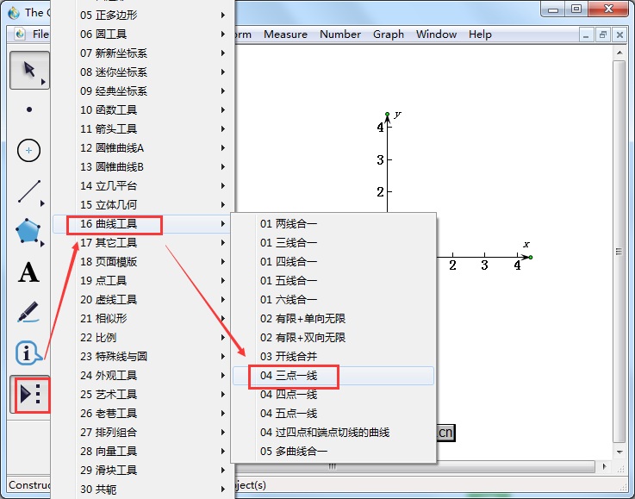Image resolution: width=635 pixels, height=499 pixels.
Task: Select the Text tool labeled A
Action: (29, 273)
